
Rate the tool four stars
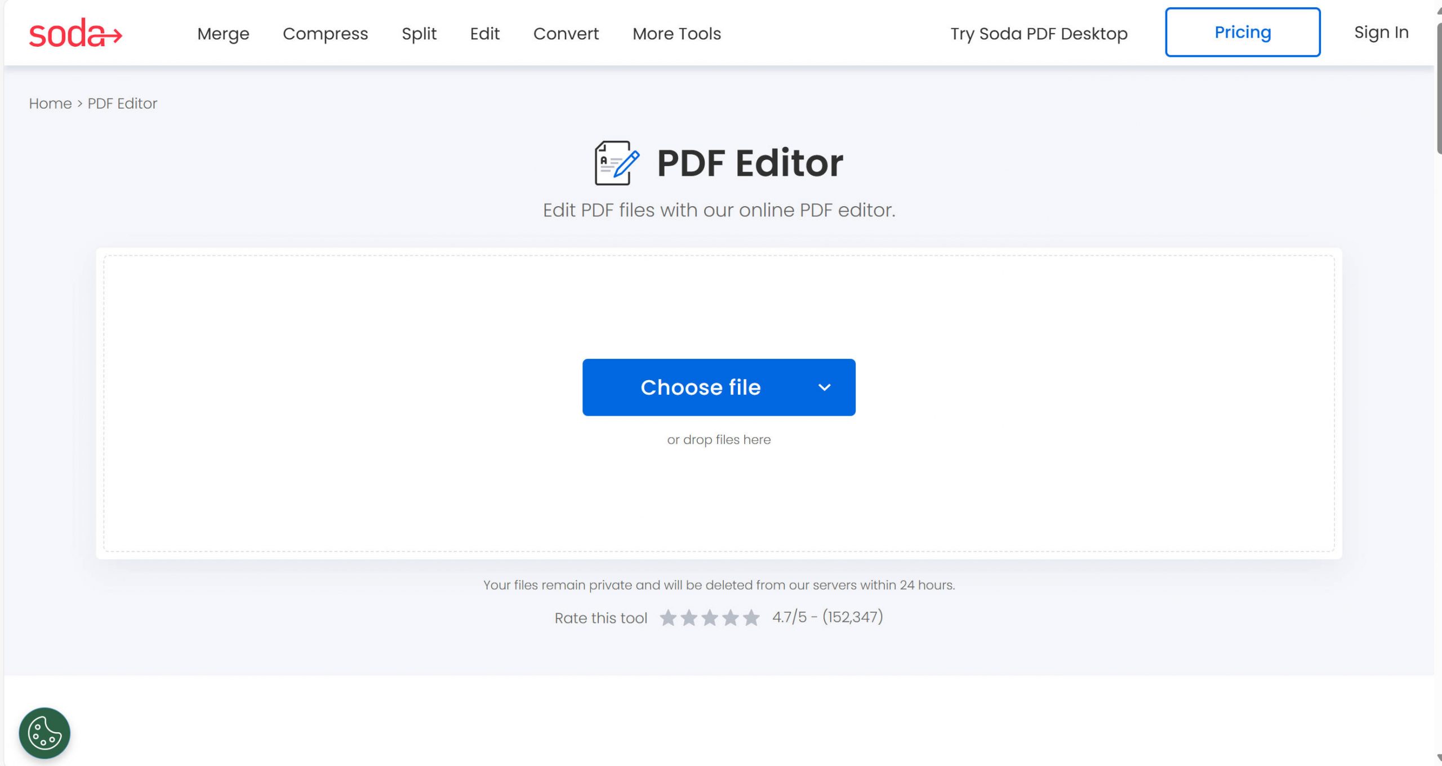tap(732, 617)
